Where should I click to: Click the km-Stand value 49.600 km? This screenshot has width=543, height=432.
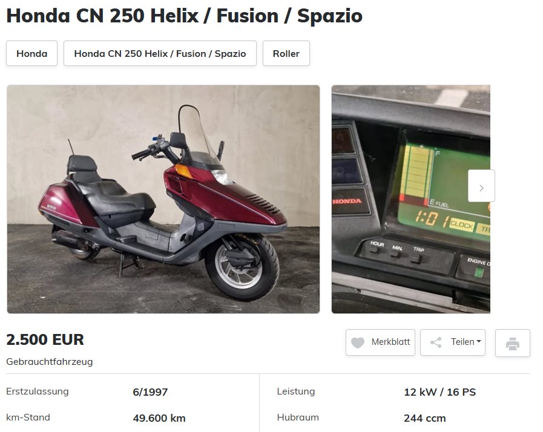pos(159,418)
